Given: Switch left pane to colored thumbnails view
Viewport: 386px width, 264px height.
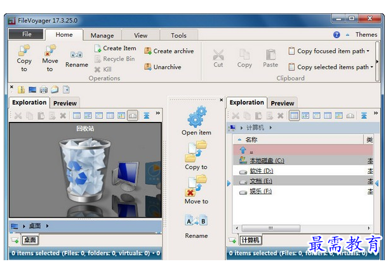Looking at the screenshot, I should [121, 115].
